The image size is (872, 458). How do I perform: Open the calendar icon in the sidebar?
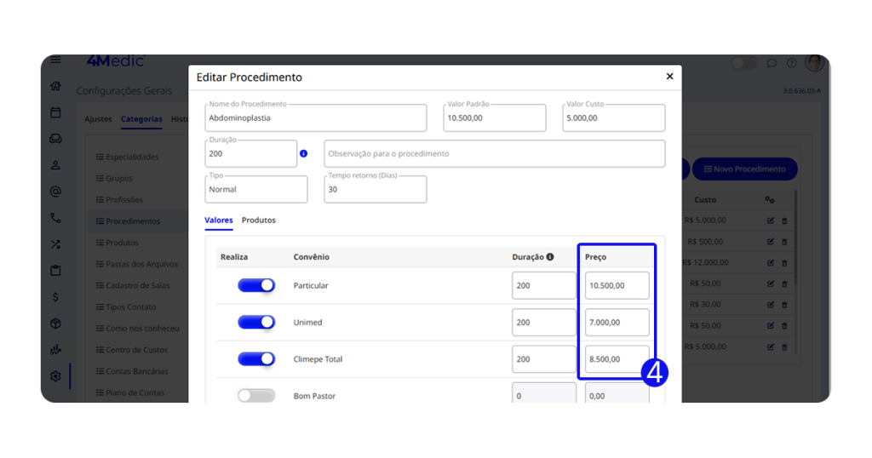(x=55, y=112)
